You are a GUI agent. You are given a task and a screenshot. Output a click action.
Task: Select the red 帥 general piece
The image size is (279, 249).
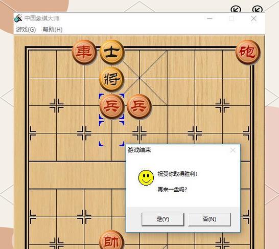point(111,241)
